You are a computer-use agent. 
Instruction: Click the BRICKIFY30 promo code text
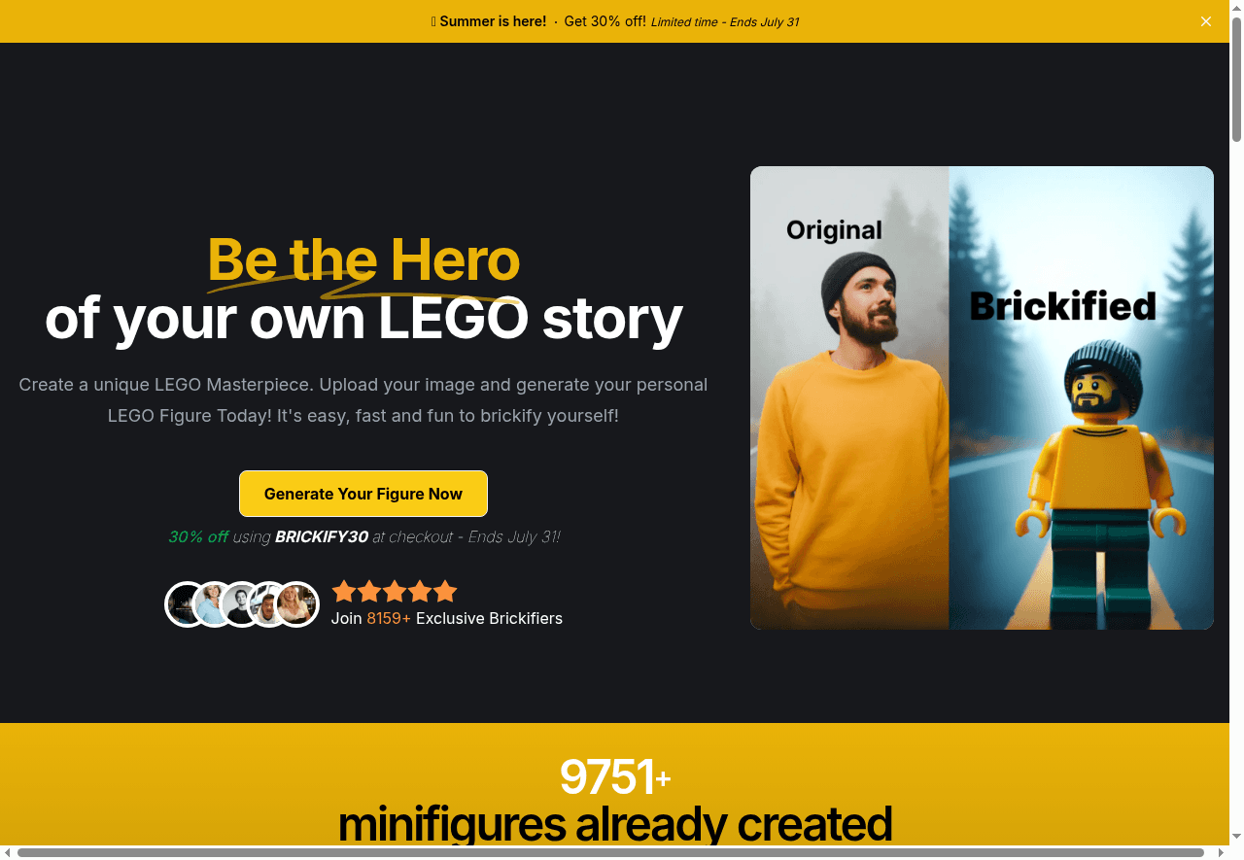point(322,536)
